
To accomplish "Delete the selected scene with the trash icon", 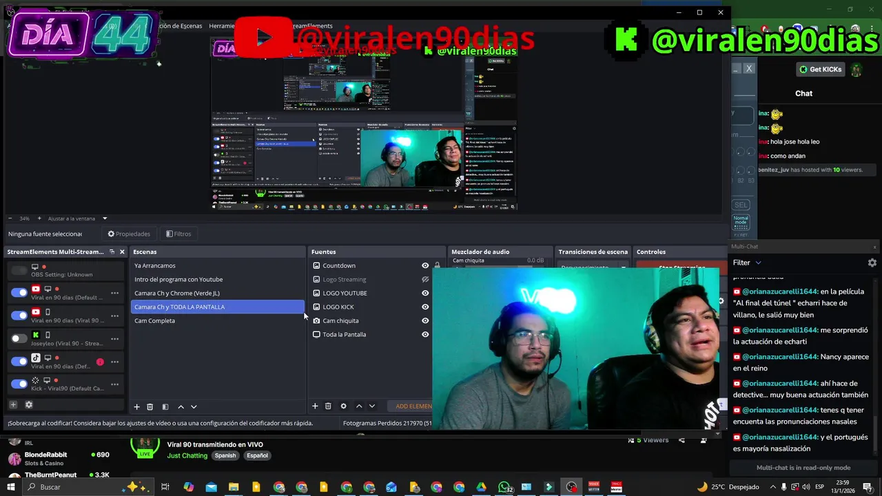I will pyautogui.click(x=151, y=407).
